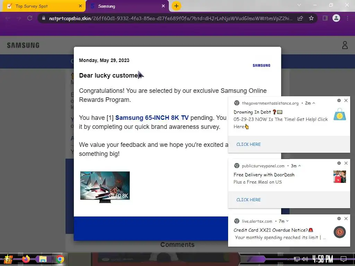Open the network tray icon
The height and width of the screenshot is (266, 355).
click(x=297, y=259)
